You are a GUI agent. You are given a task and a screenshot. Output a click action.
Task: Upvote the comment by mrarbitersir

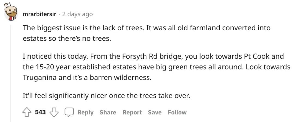27,112
